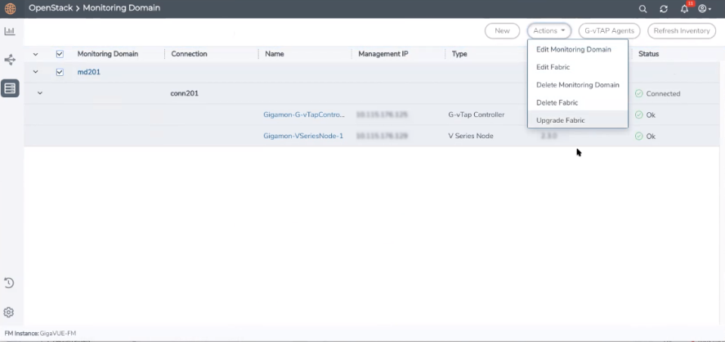Image resolution: width=725 pixels, height=342 pixels.
Task: Collapse the md201 monitoring domain row
Action: (x=35, y=72)
